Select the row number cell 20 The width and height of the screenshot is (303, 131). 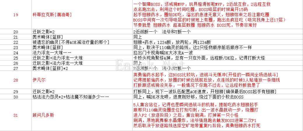click(x=15, y=32)
